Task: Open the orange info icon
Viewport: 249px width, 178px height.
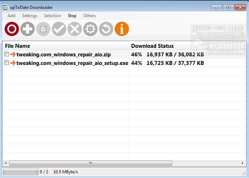Action: tap(122, 29)
